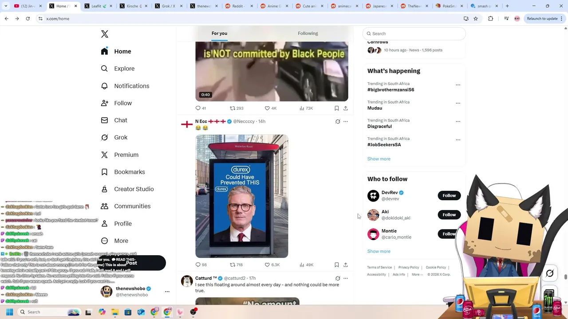Image resolution: width=568 pixels, height=319 pixels.
Task: Show more under Who to follow
Action: pos(379,251)
